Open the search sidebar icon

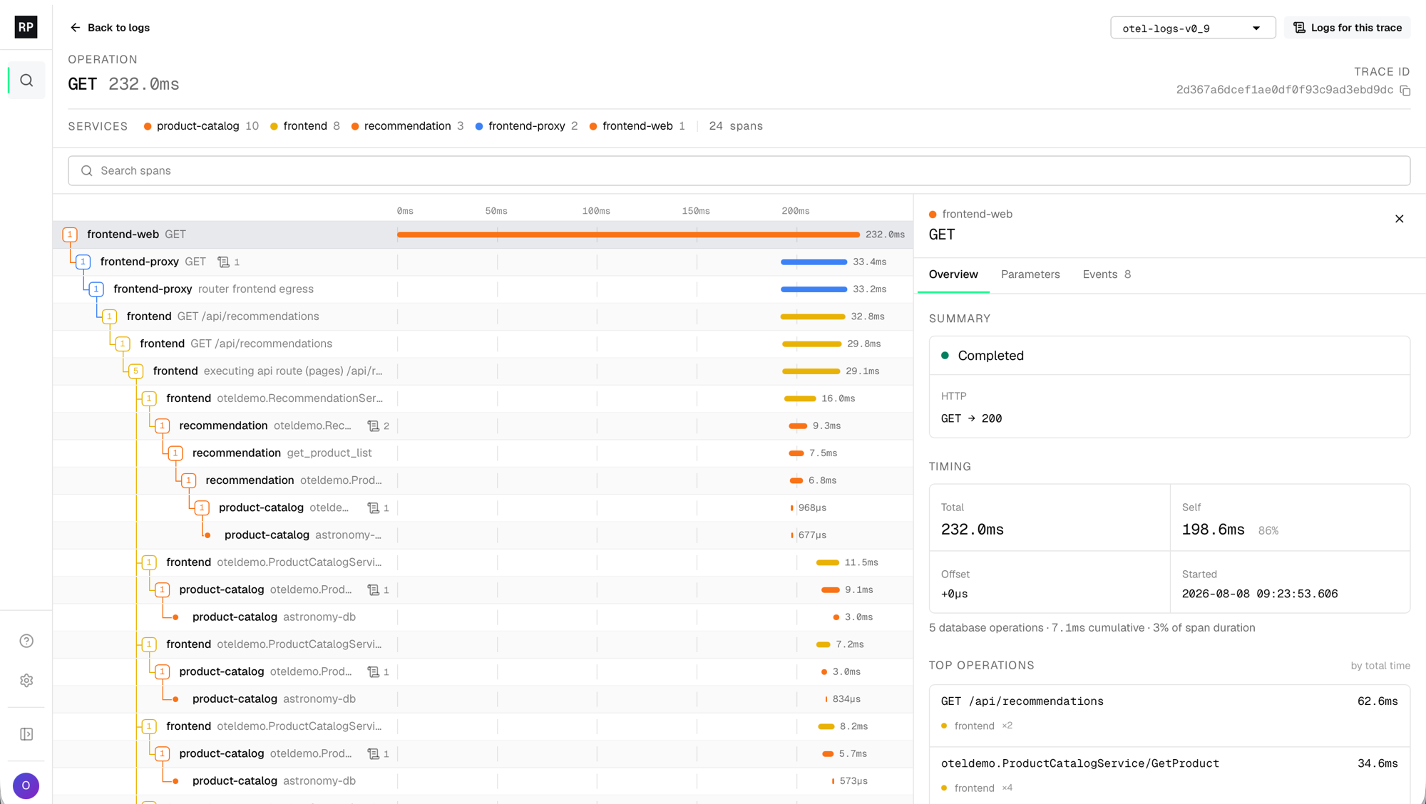[x=26, y=81]
